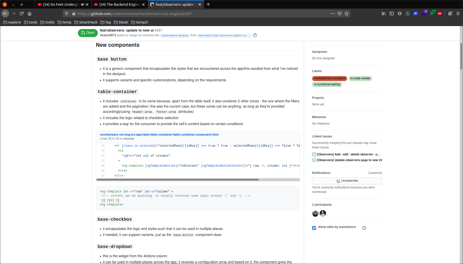This screenshot has width=463, height=264.
Task: Open the Firefox hamburger menu
Action: [458, 14]
